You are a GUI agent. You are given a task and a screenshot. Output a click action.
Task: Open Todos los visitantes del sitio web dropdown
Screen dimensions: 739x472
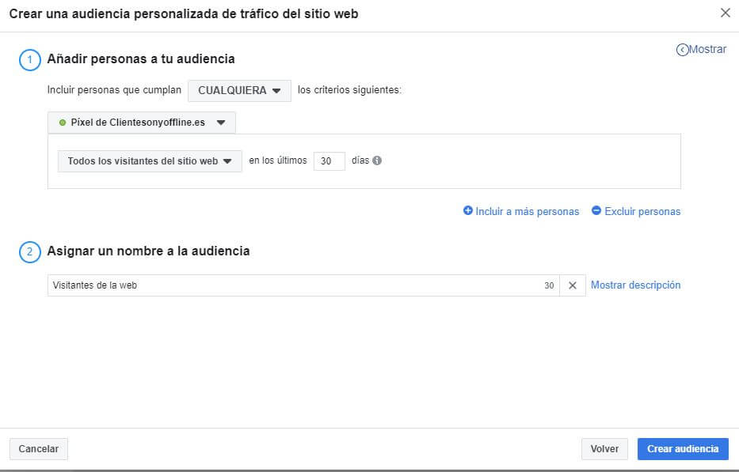150,161
